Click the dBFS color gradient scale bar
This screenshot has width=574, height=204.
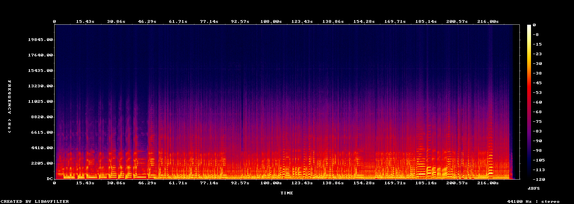(x=529, y=102)
